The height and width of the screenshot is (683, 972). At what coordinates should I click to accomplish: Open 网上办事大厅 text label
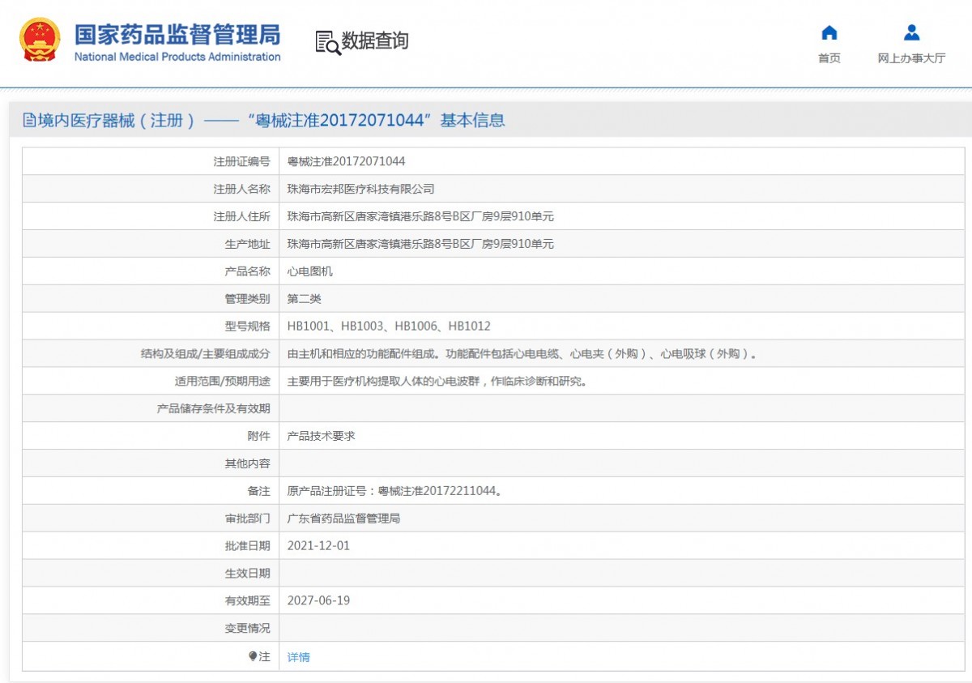(911, 58)
